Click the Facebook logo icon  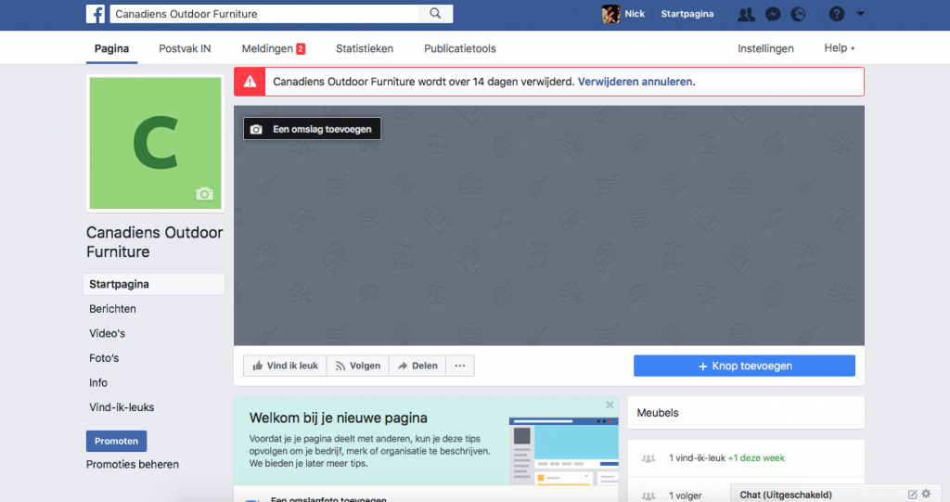click(96, 14)
